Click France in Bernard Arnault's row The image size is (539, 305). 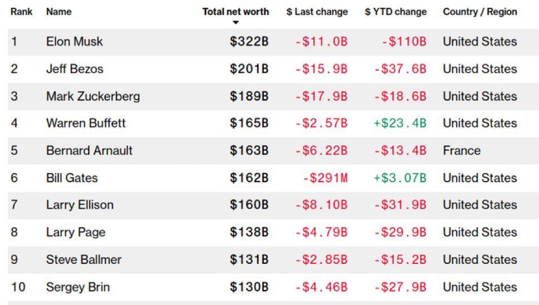(x=462, y=150)
